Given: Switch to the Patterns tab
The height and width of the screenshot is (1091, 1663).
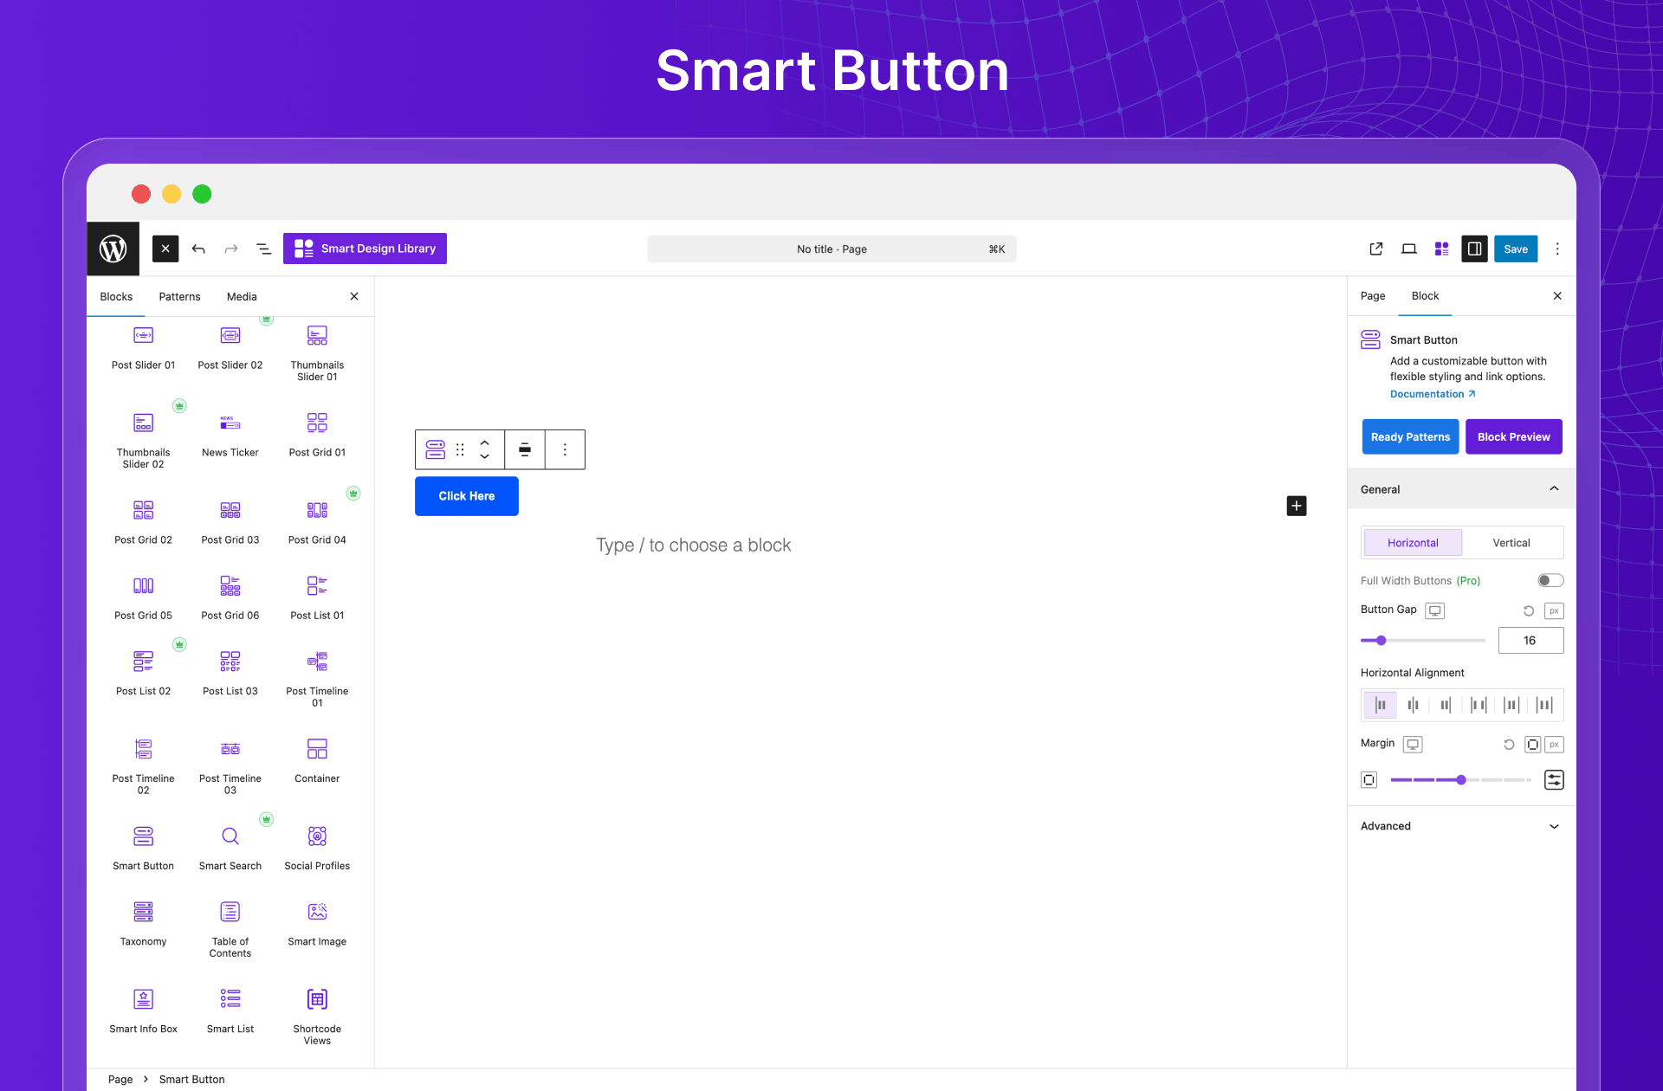Looking at the screenshot, I should click(179, 296).
